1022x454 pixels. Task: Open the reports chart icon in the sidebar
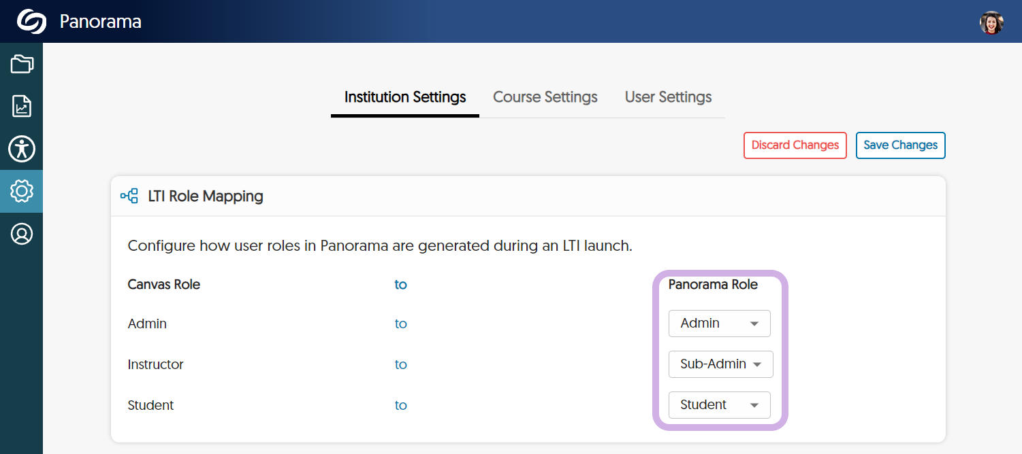[22, 106]
